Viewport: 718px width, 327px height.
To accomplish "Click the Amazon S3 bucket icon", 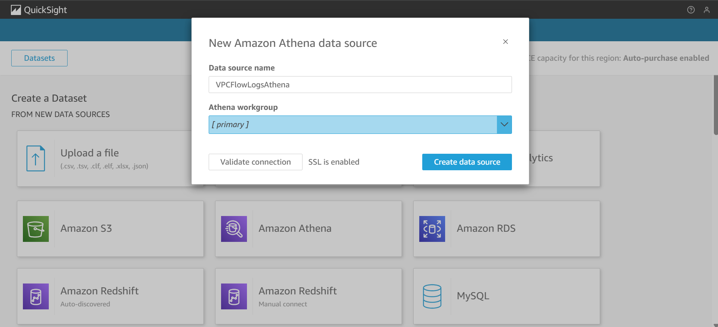I will (36, 229).
